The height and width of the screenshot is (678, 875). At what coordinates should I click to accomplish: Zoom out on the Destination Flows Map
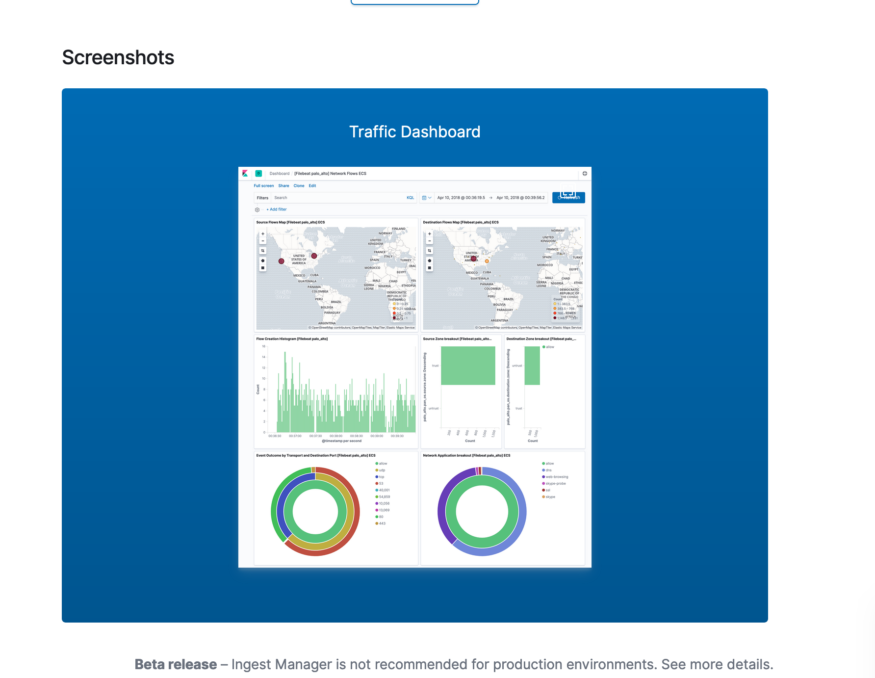click(x=430, y=241)
